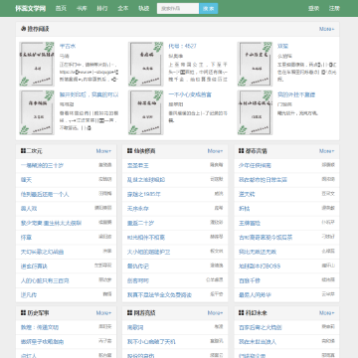Expand More+ in the 推荐阅读 header
The width and height of the screenshot is (358, 358).
pyautogui.click(x=327, y=29)
